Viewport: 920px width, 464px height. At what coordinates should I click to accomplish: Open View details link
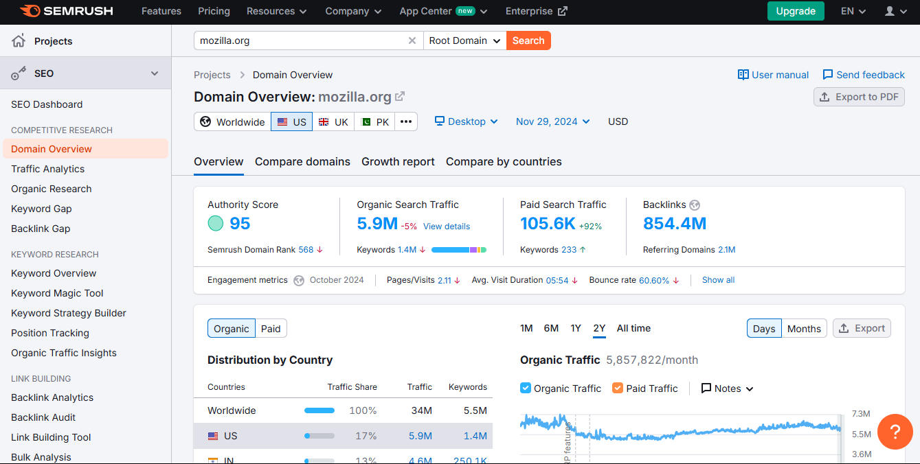pos(447,226)
